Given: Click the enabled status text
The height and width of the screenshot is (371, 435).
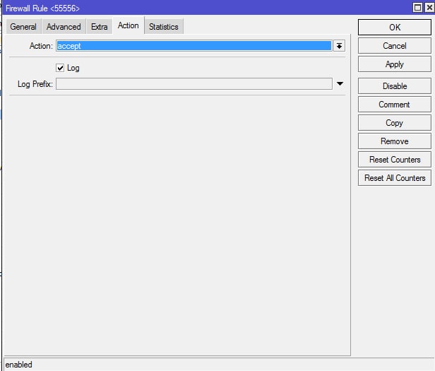Looking at the screenshot, I should (x=18, y=365).
